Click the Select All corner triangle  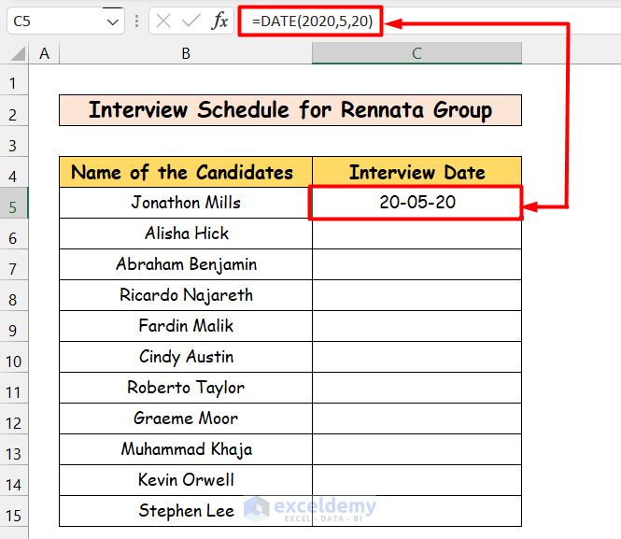pyautogui.click(x=17, y=54)
